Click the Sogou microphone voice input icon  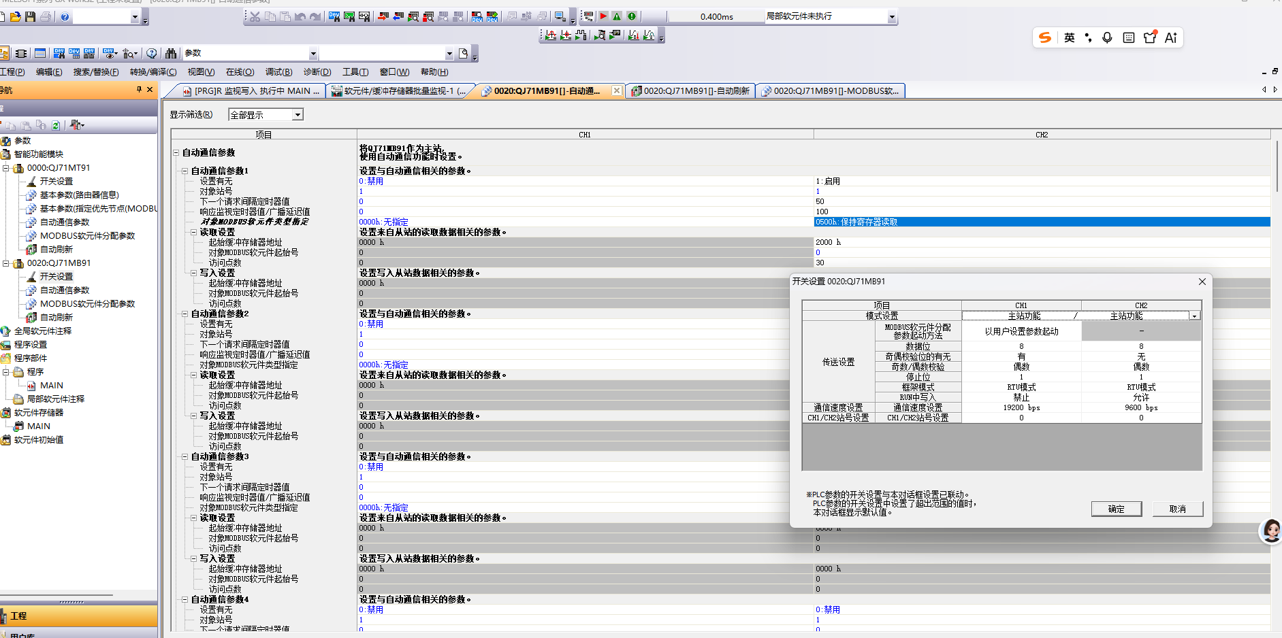pos(1107,38)
